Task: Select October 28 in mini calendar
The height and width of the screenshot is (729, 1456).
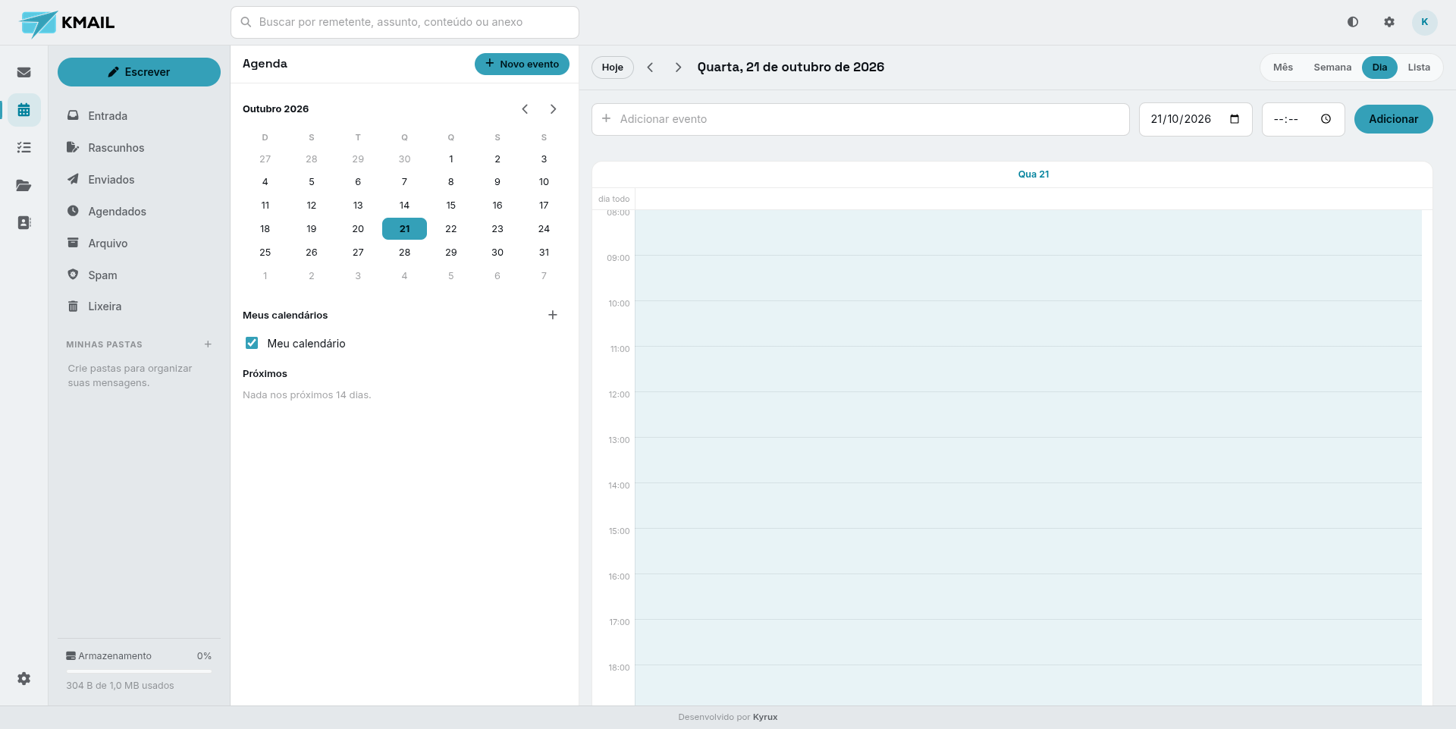Action: [x=405, y=253]
